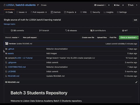Click the fork count 1

pos(136,5)
